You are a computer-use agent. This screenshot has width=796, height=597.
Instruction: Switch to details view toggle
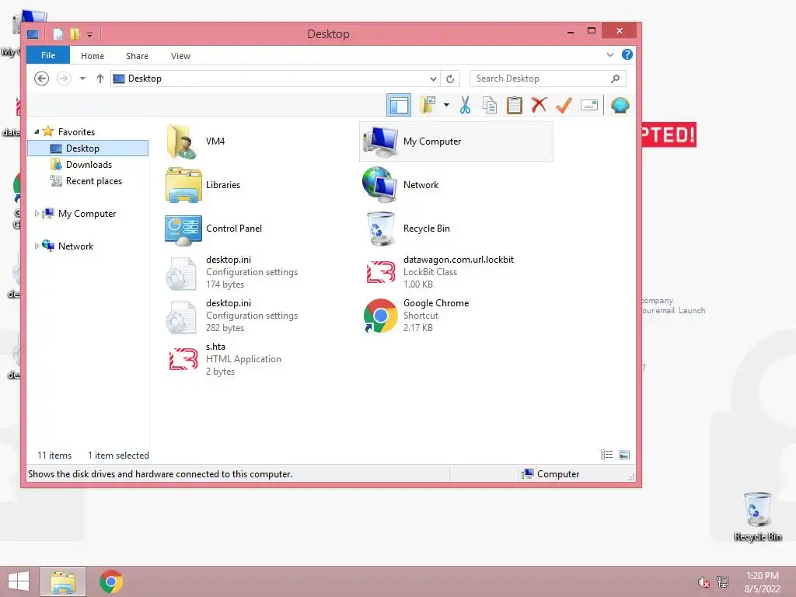(606, 455)
